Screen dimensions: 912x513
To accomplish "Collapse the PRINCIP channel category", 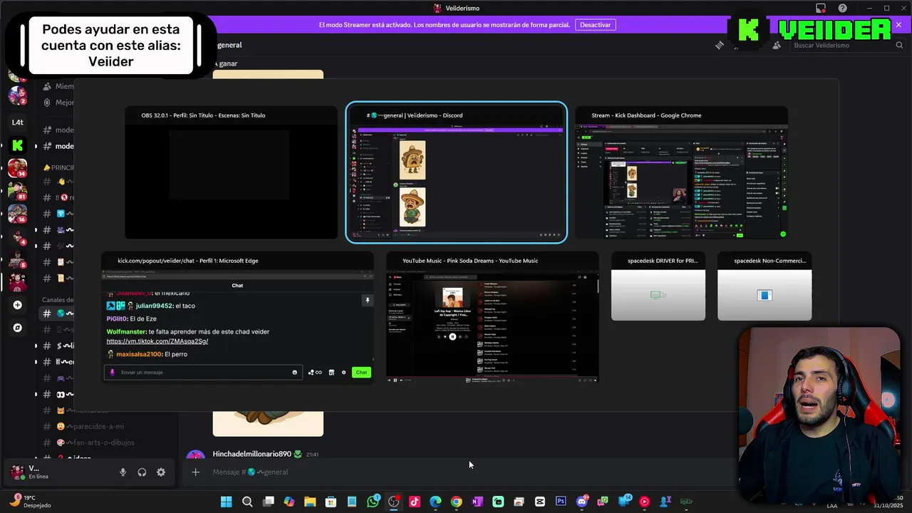I will pyautogui.click(x=58, y=167).
